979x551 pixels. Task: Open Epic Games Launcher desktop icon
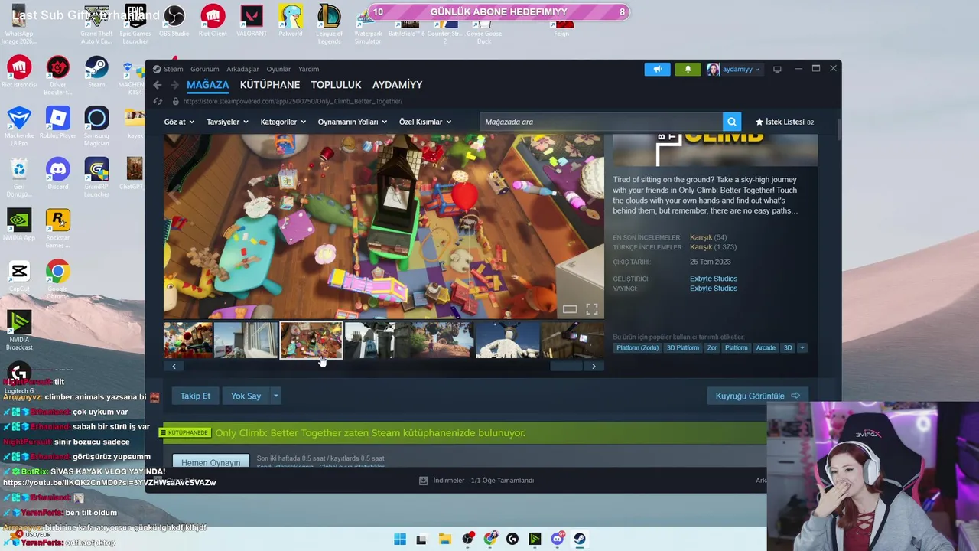click(135, 23)
